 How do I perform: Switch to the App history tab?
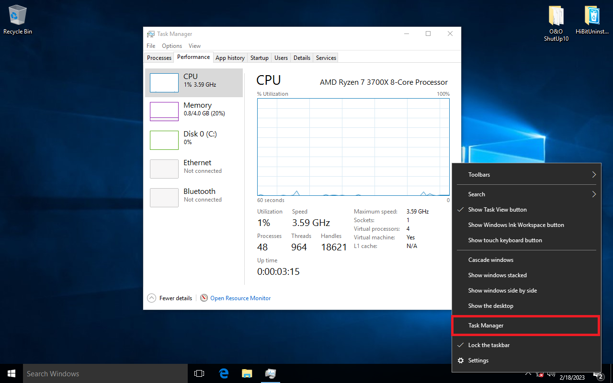coord(230,58)
